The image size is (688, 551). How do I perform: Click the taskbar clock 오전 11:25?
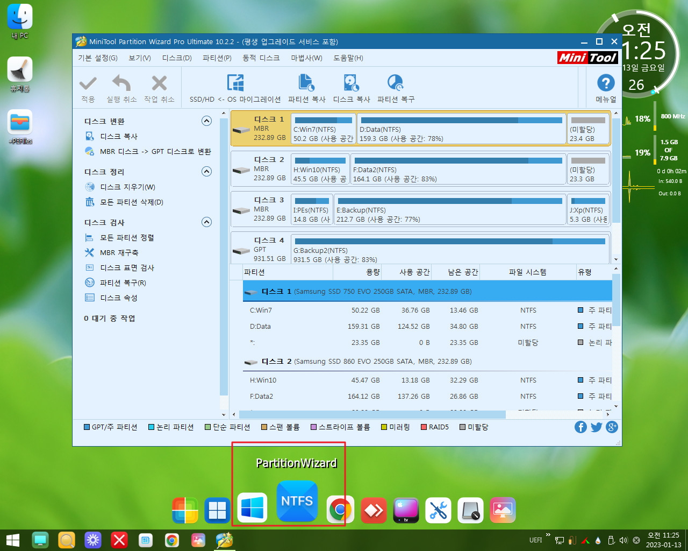(x=663, y=535)
